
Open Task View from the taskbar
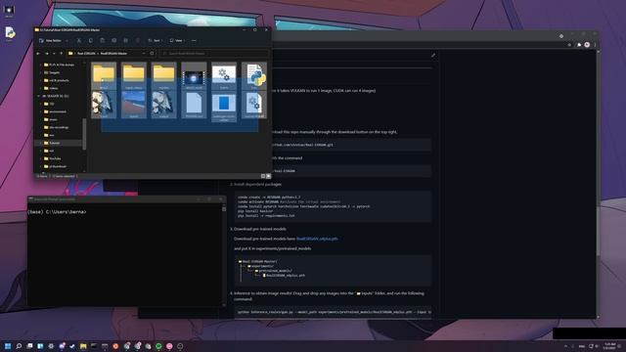(29, 346)
